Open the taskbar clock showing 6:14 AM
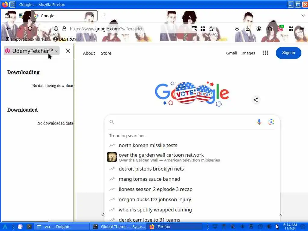Image resolution: width=308 pixels, height=231 pixels. point(290,226)
